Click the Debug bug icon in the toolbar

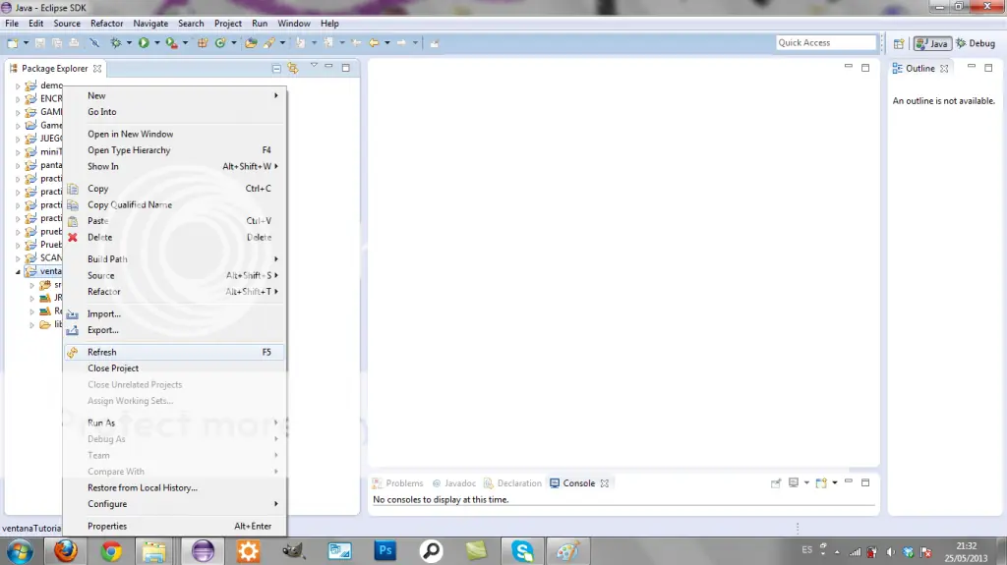tap(116, 43)
